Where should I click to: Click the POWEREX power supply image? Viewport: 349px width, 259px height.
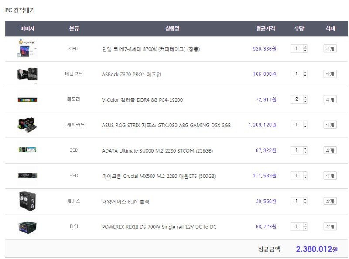[27, 226]
